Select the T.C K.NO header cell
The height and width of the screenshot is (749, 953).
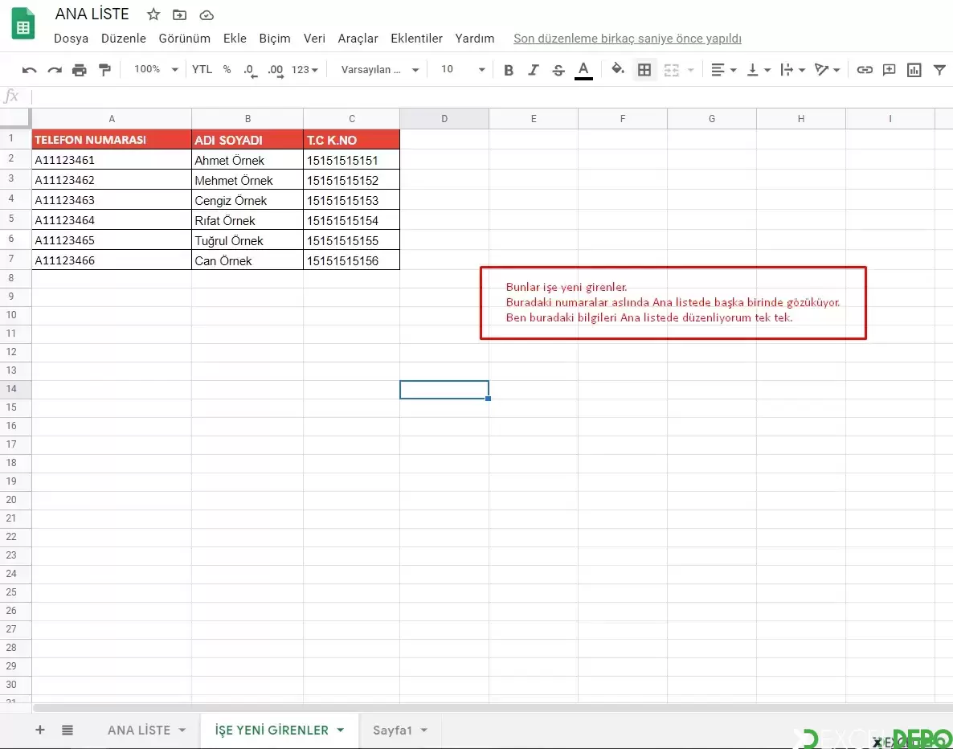click(351, 139)
